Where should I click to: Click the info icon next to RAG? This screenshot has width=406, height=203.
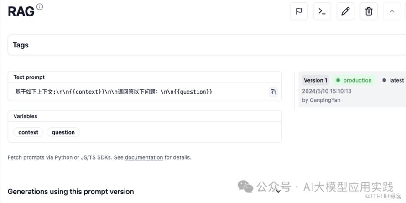pyautogui.click(x=40, y=7)
